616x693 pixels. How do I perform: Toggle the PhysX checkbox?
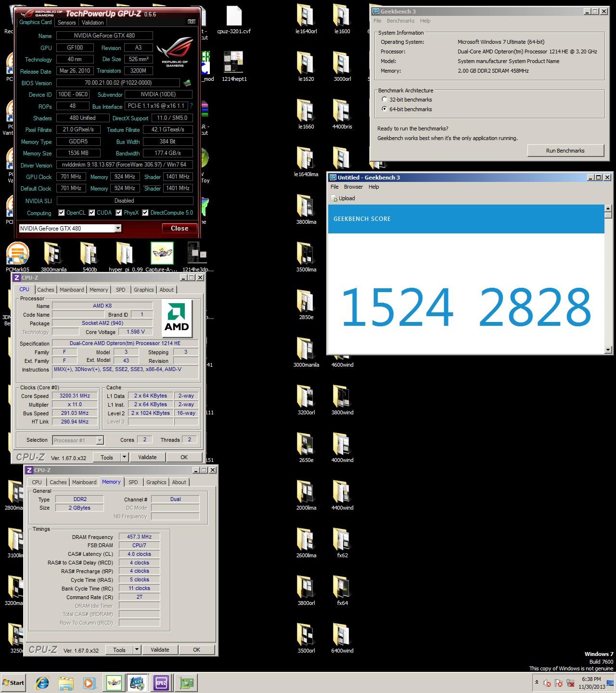coord(118,213)
